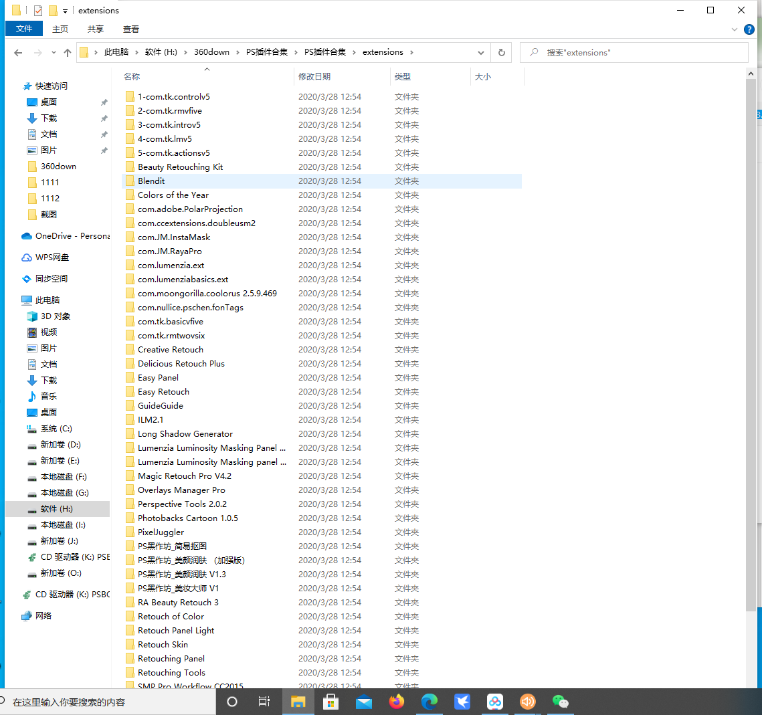Select OneDrive - Personal in sidebar
This screenshot has width=762, height=715.
click(x=66, y=236)
